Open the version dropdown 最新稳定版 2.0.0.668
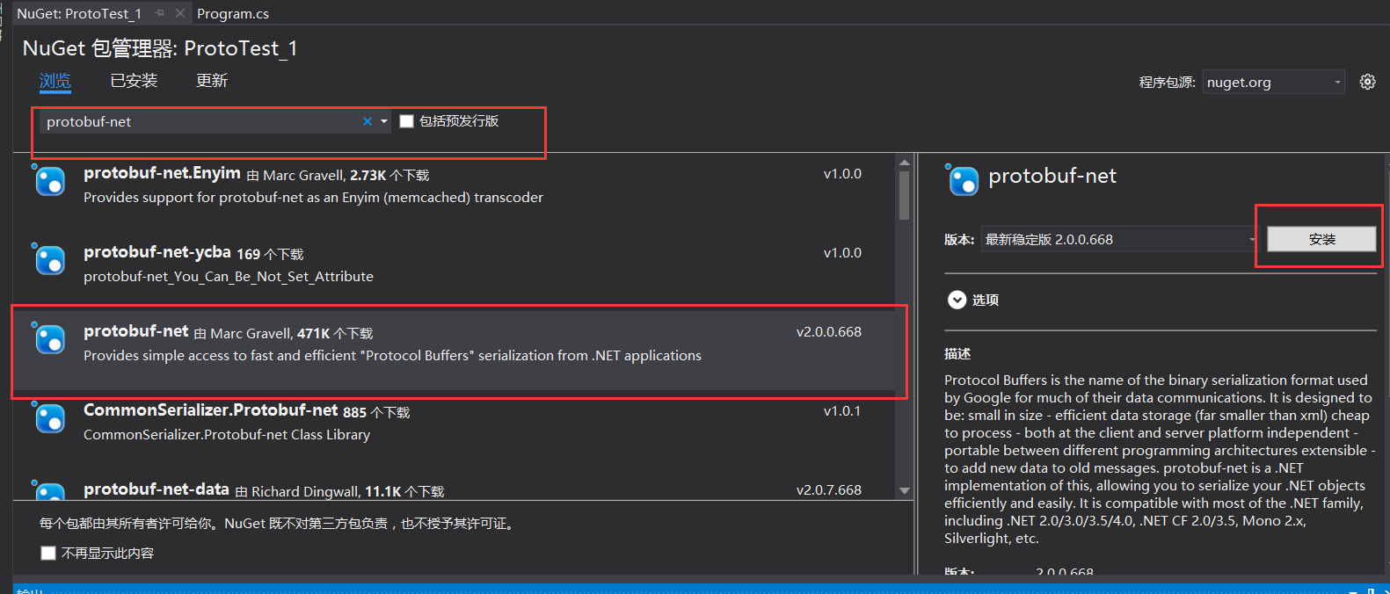The image size is (1390, 594). [1121, 239]
